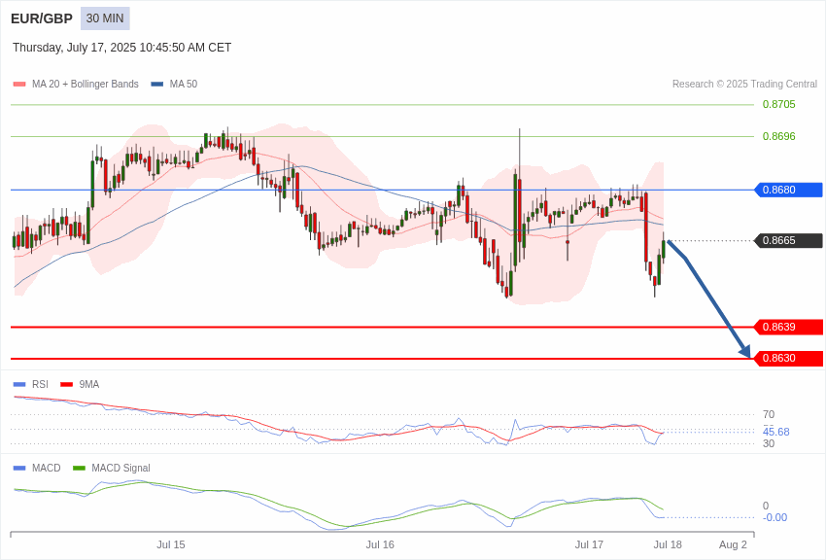Click the MA 50 legend color swatch
826x560 pixels.
[157, 85]
